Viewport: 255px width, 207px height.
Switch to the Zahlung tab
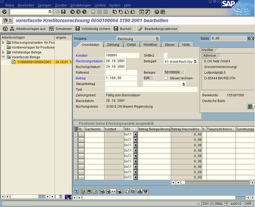[113, 45]
